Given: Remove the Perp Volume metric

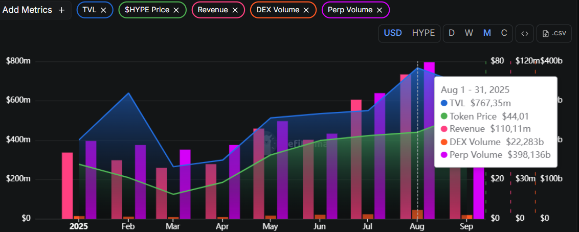Looking at the screenshot, I should (x=379, y=10).
